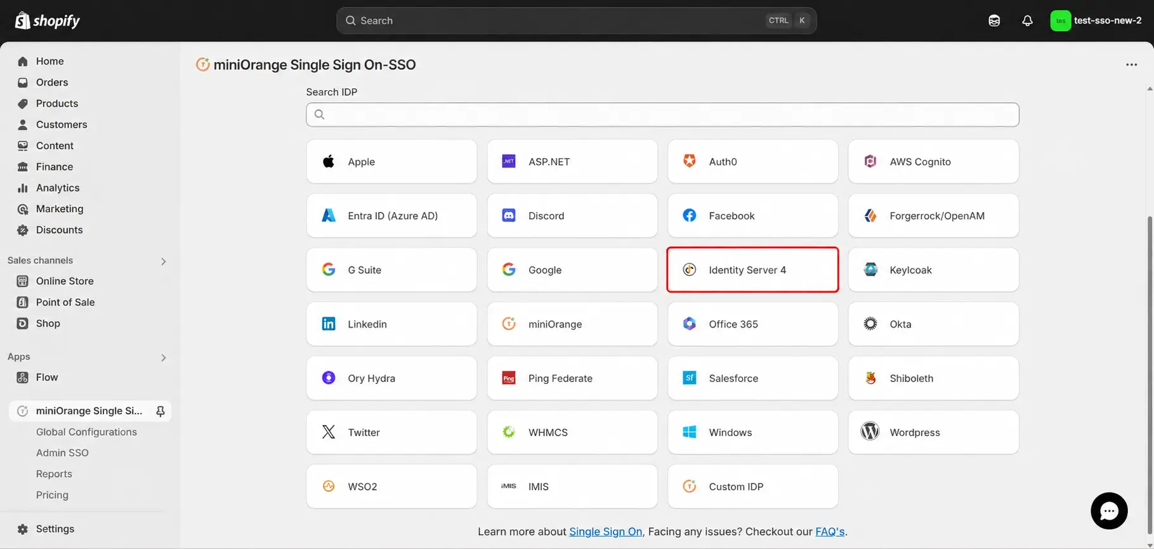The width and height of the screenshot is (1154, 549).
Task: Click the Shiboleth logo icon
Action: click(870, 378)
